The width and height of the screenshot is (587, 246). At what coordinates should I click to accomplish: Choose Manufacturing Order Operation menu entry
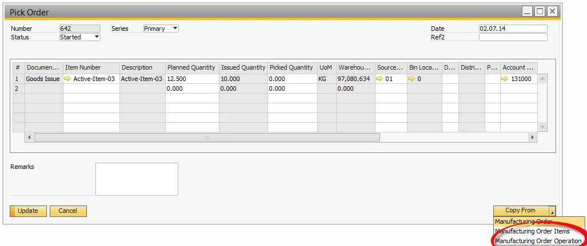[538, 241]
